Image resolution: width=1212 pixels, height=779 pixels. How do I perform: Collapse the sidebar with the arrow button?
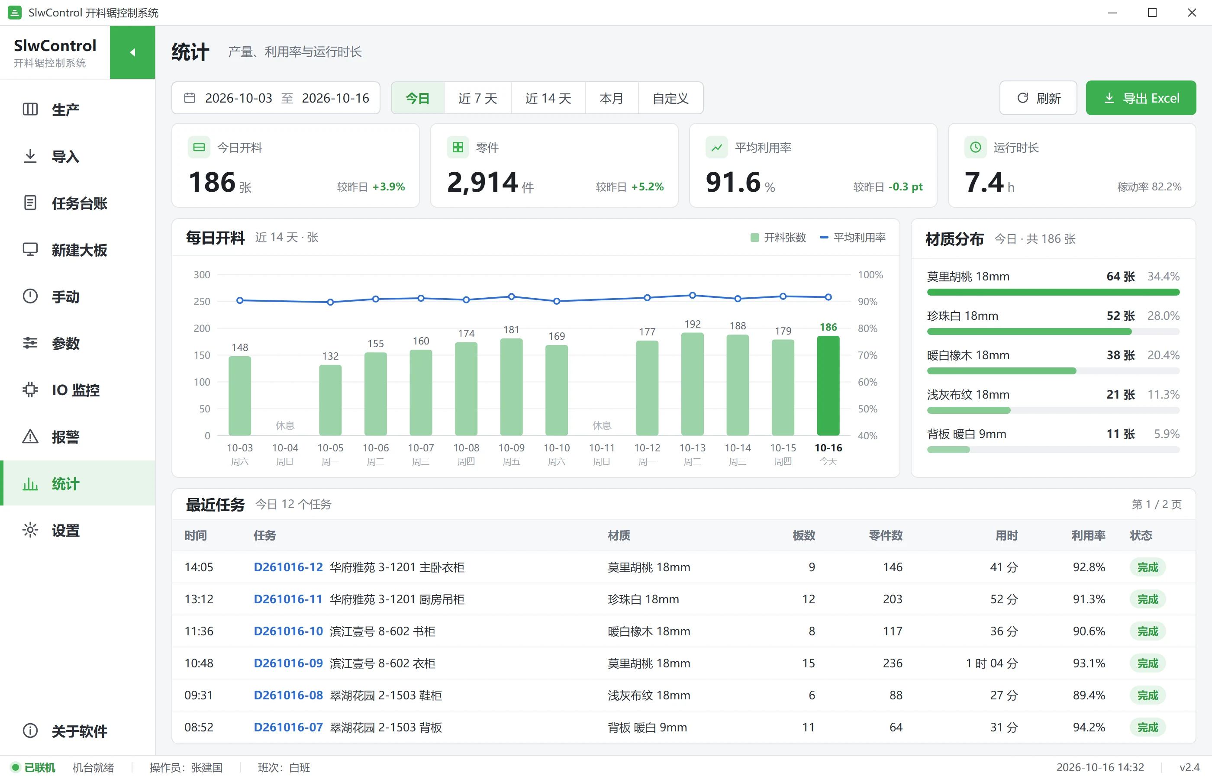[x=132, y=52]
